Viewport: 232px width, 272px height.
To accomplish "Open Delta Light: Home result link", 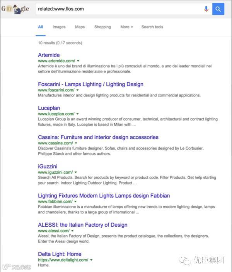I will [x=60, y=254].
